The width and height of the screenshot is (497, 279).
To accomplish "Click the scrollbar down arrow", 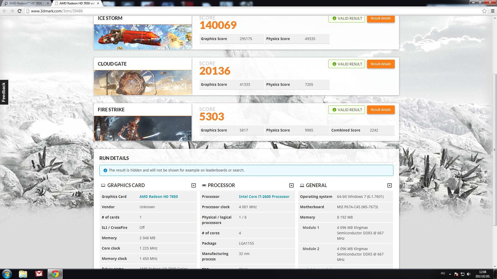I will click(495, 266).
